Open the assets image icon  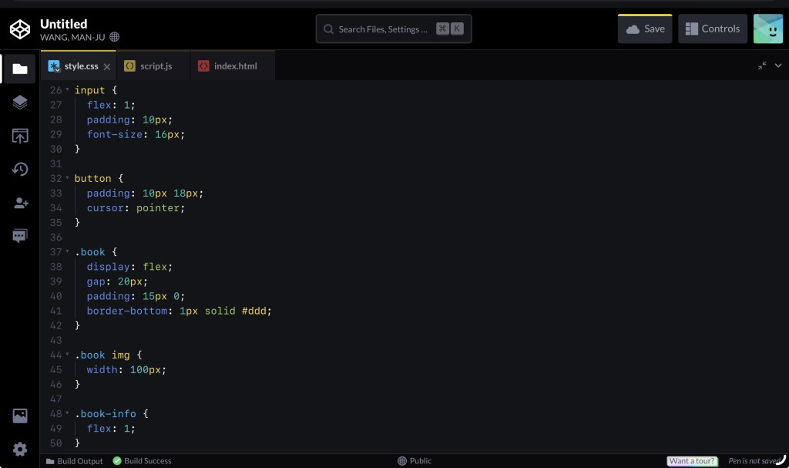(x=19, y=416)
